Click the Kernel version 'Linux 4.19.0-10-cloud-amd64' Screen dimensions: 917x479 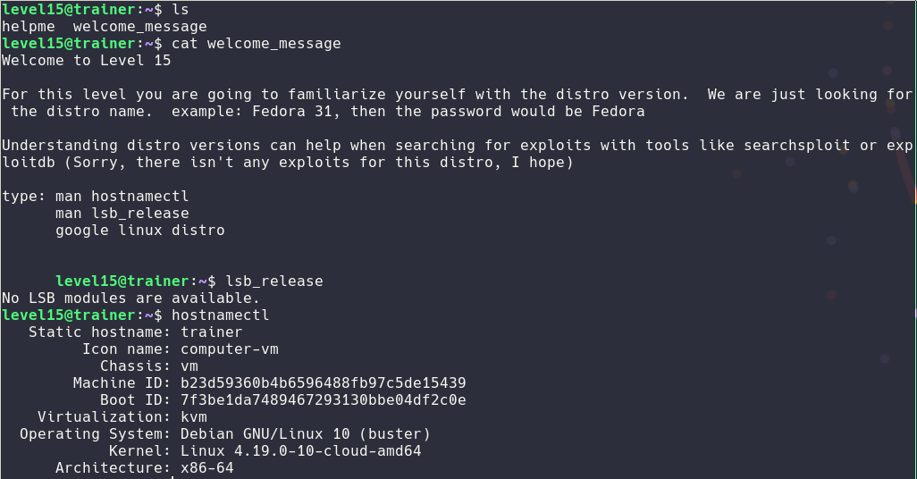tap(300, 450)
